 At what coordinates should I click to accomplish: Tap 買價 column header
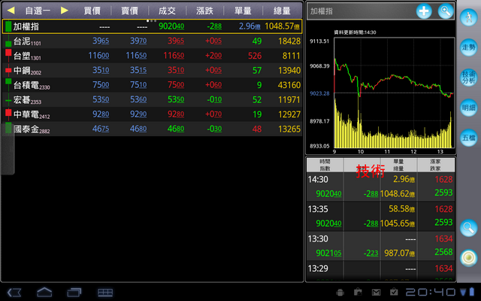pyautogui.click(x=92, y=11)
